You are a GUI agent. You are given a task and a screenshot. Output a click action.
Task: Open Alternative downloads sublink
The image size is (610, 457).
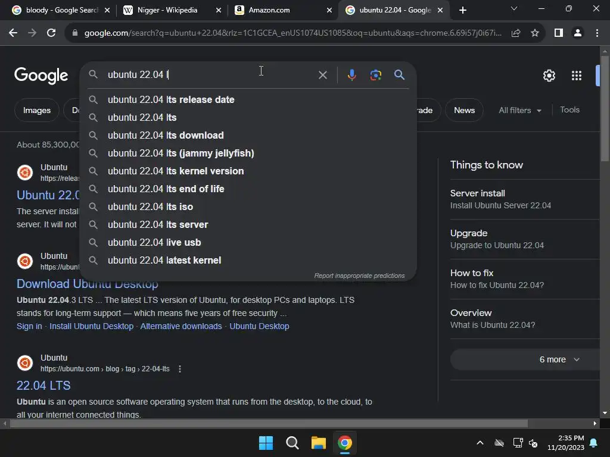click(x=181, y=327)
